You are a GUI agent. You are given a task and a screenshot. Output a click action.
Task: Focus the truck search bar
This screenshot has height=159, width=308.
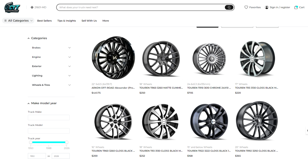point(141,7)
